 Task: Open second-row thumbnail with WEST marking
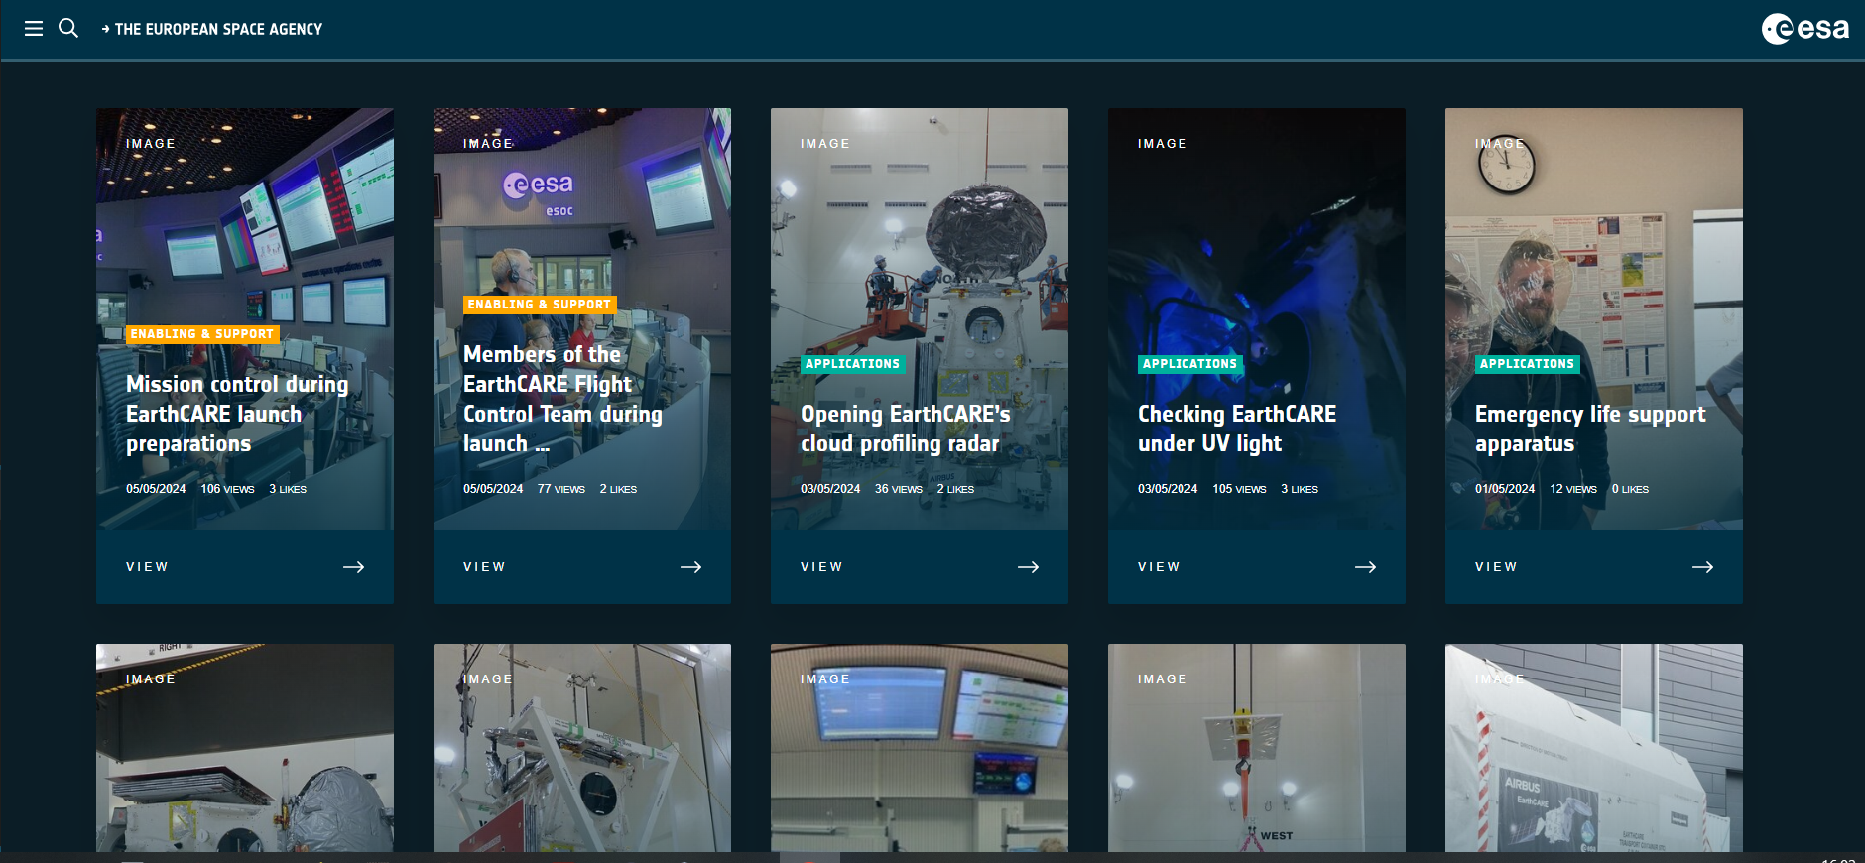(1257, 748)
